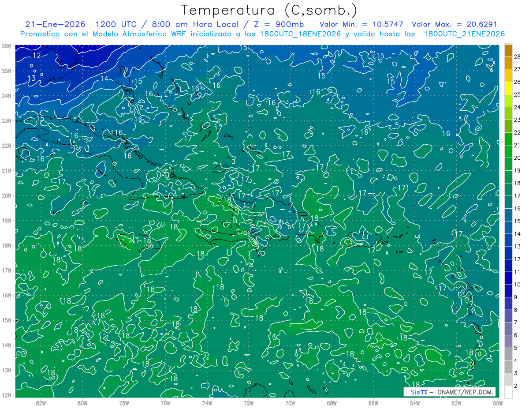
Task: Click the "15N" latitude axis label
Action: pyautogui.click(x=6, y=320)
